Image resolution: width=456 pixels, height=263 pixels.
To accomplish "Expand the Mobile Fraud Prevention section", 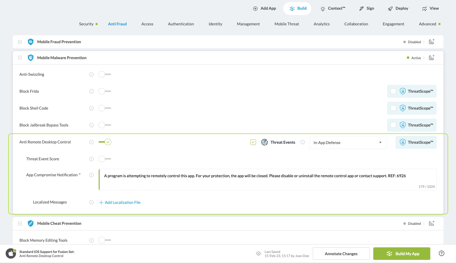I will pos(20,42).
